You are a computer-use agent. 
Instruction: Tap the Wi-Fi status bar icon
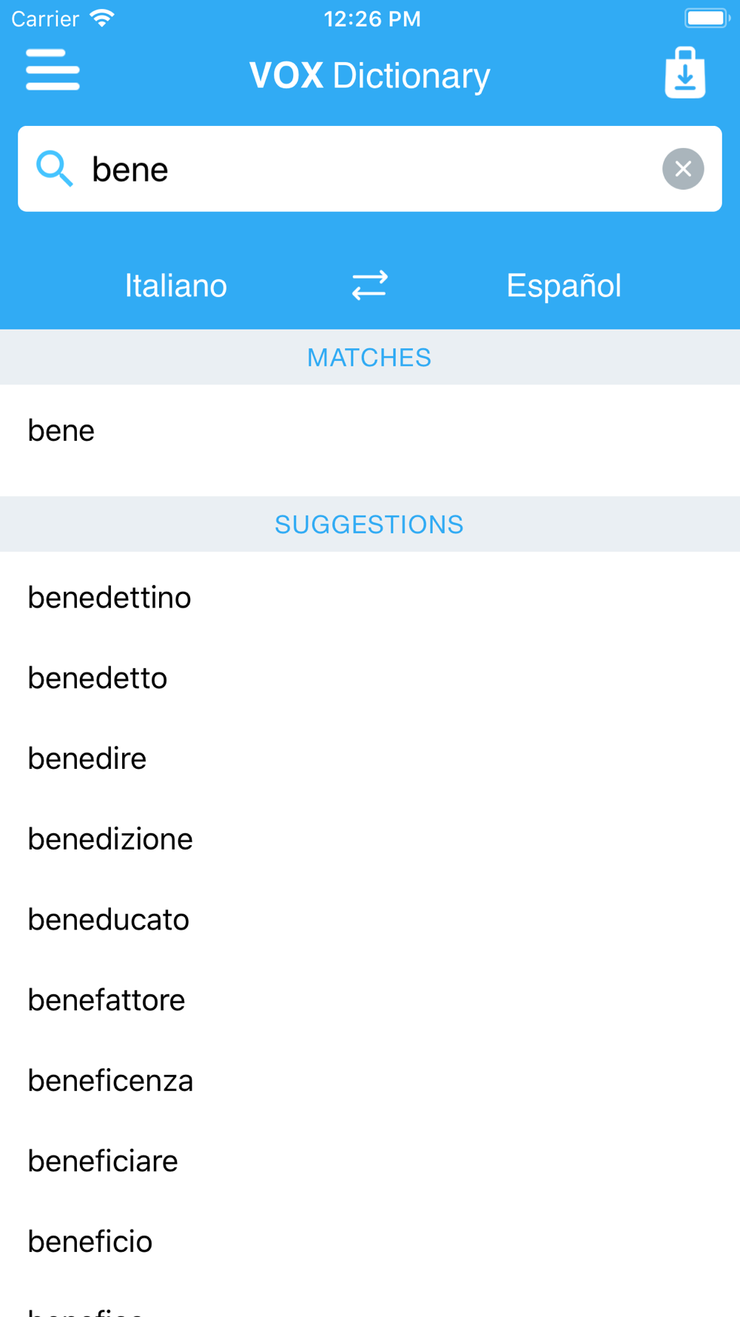pos(102,19)
